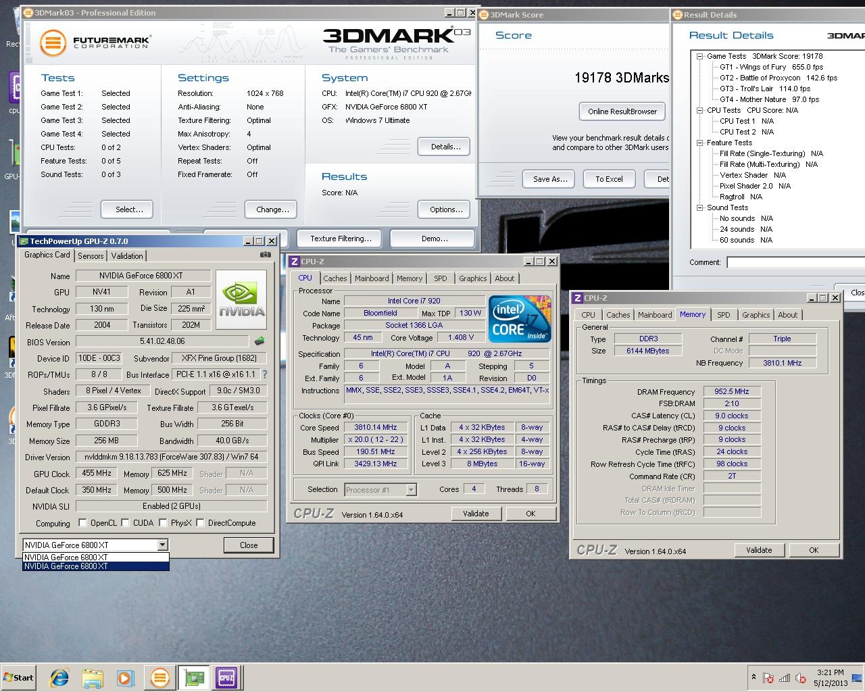Click the Texture Filtering... button

[x=341, y=239]
